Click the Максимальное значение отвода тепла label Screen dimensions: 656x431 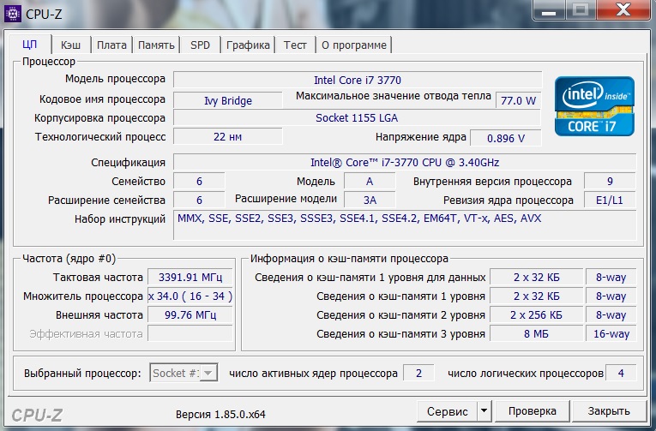click(x=394, y=96)
